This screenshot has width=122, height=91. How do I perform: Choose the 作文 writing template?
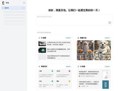46,84
